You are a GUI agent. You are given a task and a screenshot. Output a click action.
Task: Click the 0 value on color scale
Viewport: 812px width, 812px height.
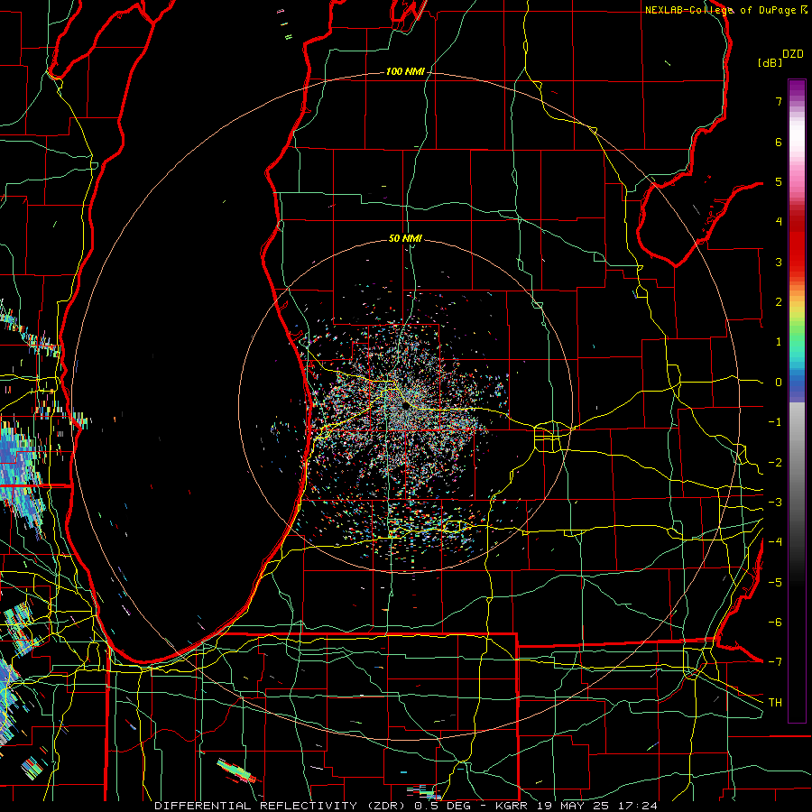tap(779, 383)
